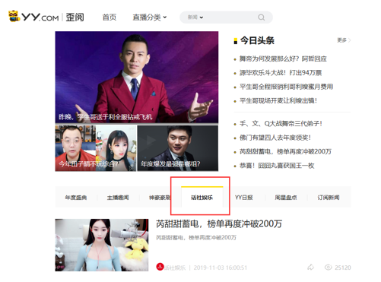Click the red author avatar icon
Viewport: 381px width, 282px height.
[160, 267]
